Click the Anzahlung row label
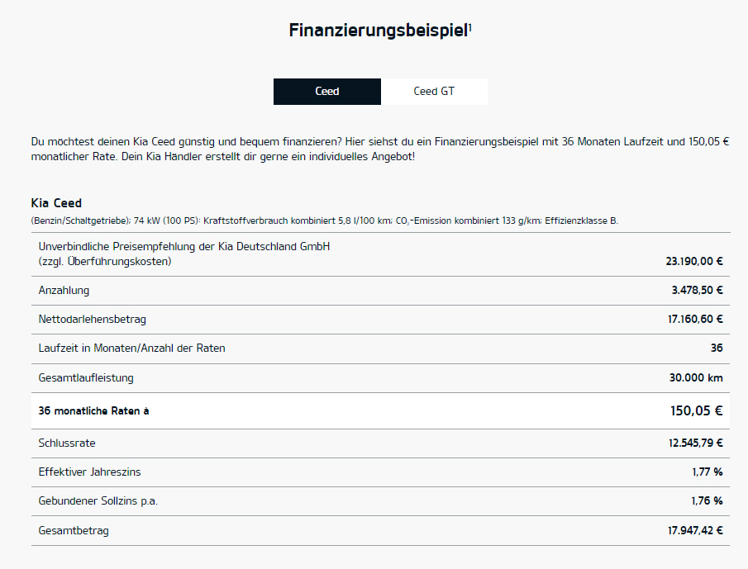This screenshot has height=569, width=748. pyautogui.click(x=64, y=290)
